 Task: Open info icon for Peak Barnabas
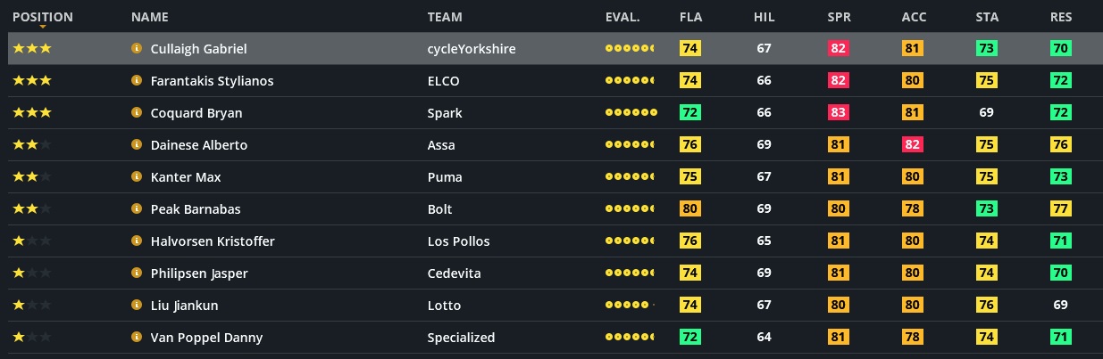point(137,209)
